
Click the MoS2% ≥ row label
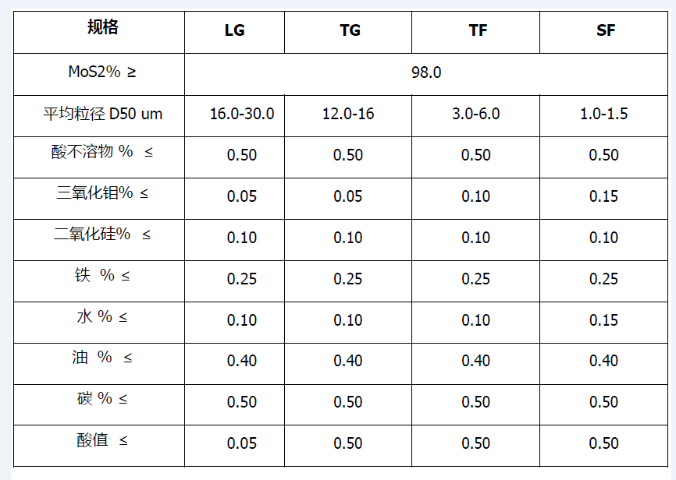[102, 72]
